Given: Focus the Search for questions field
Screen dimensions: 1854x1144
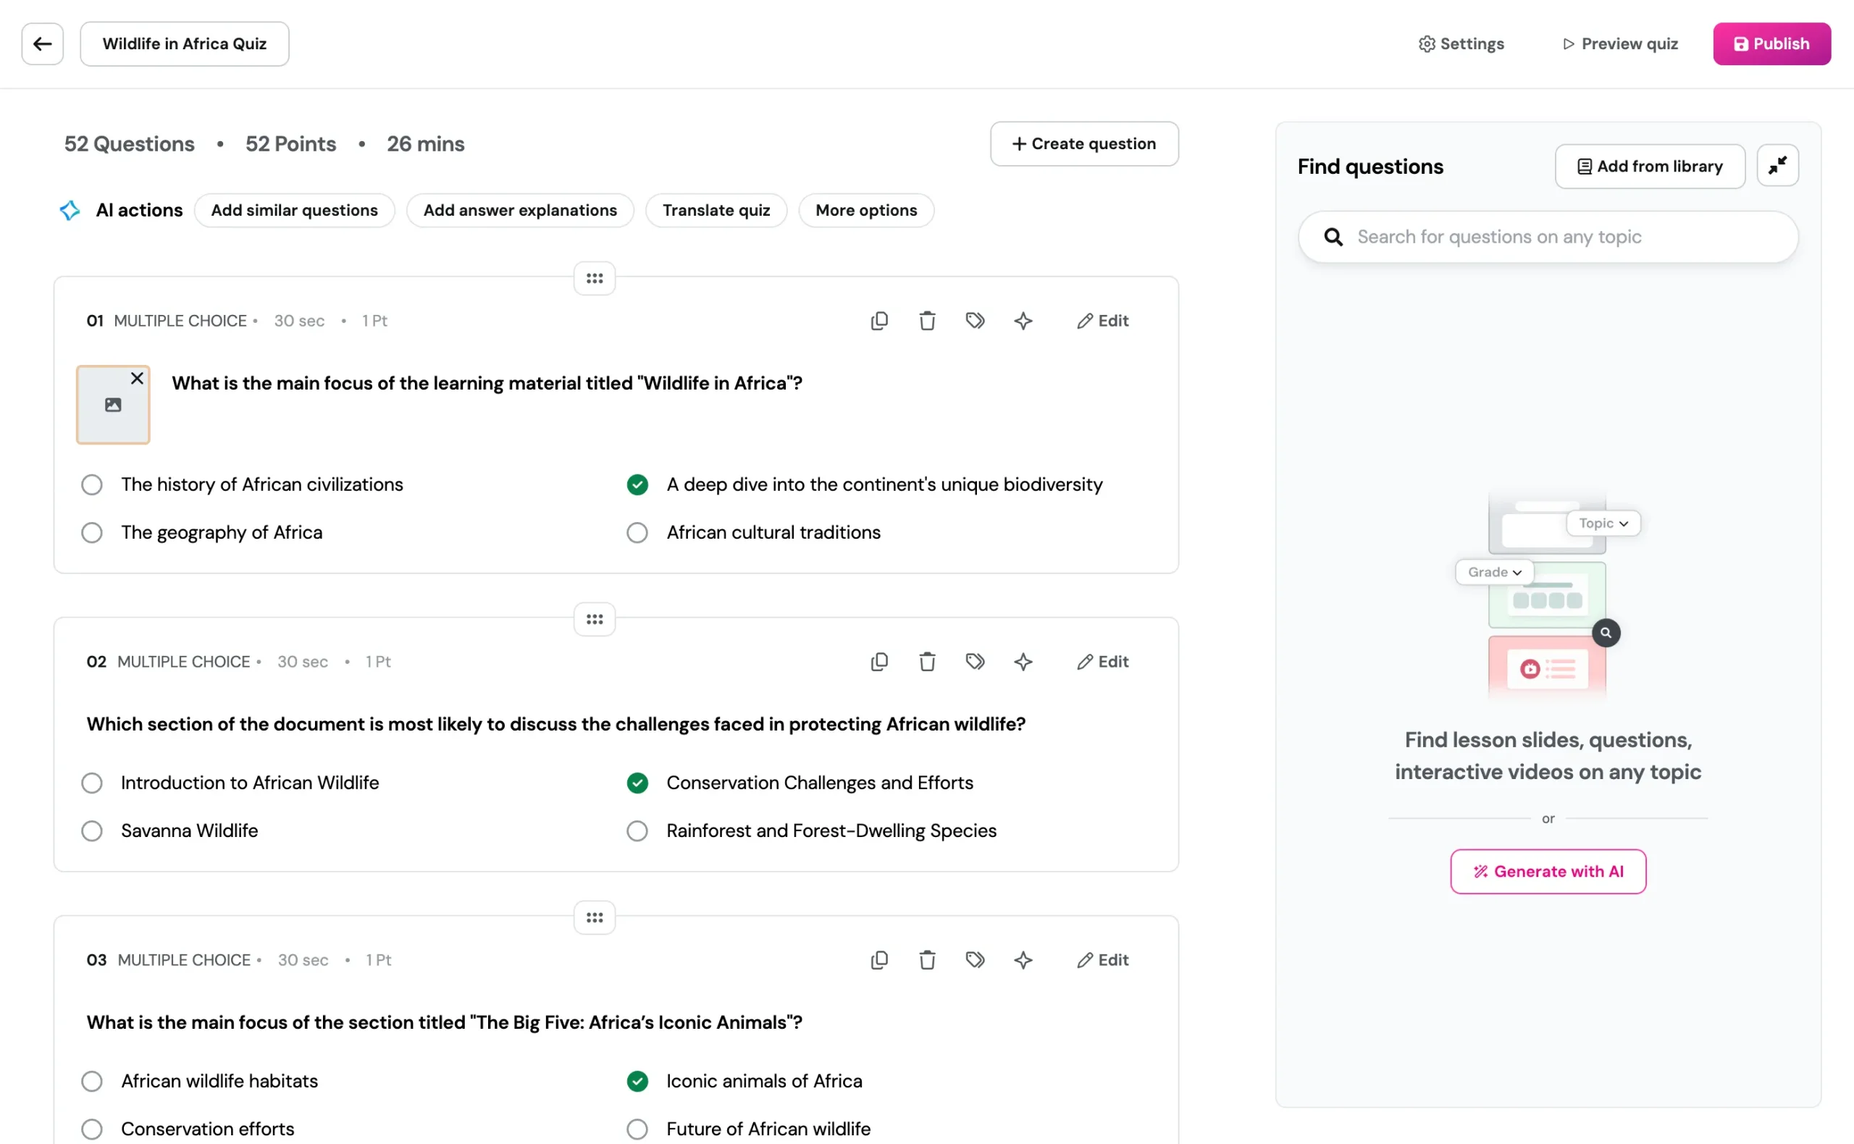Looking at the screenshot, I should click(x=1548, y=237).
